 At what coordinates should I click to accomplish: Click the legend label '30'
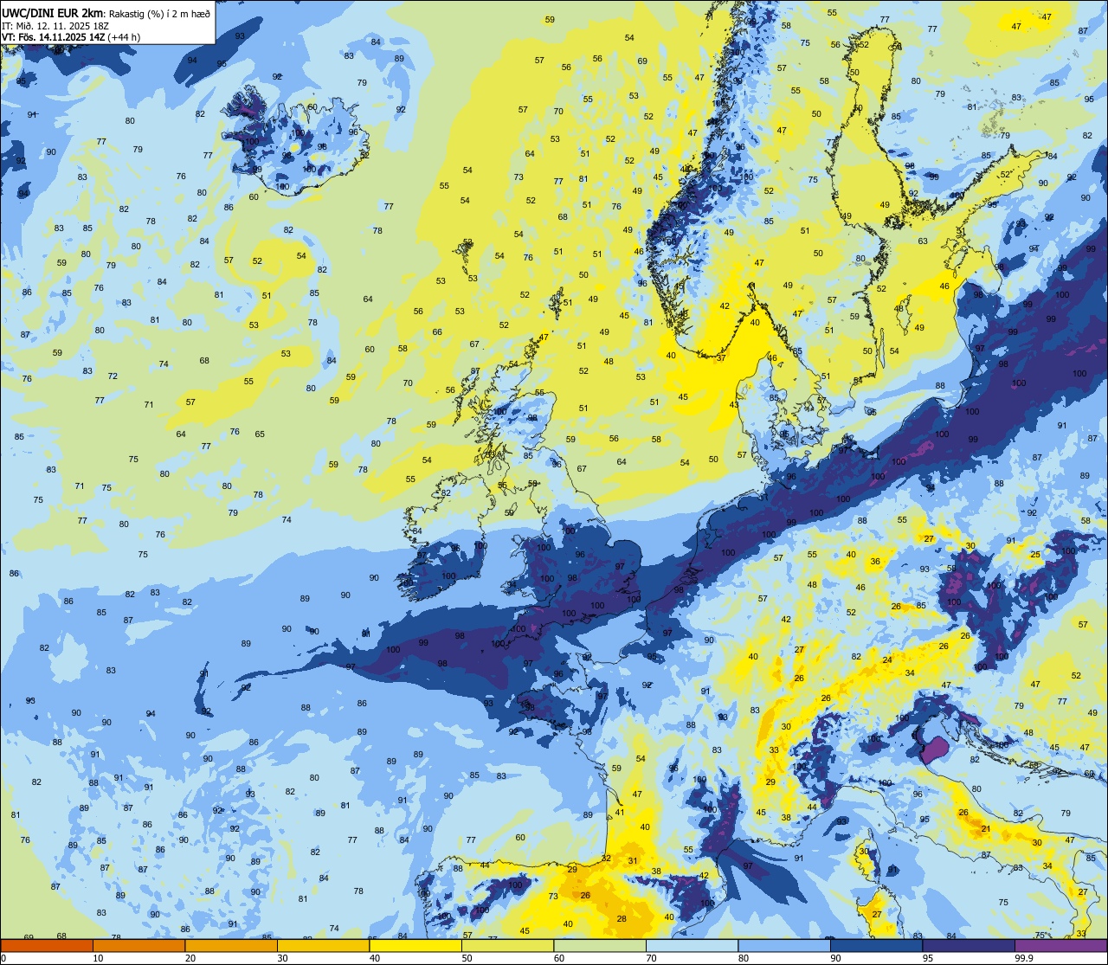(x=282, y=958)
